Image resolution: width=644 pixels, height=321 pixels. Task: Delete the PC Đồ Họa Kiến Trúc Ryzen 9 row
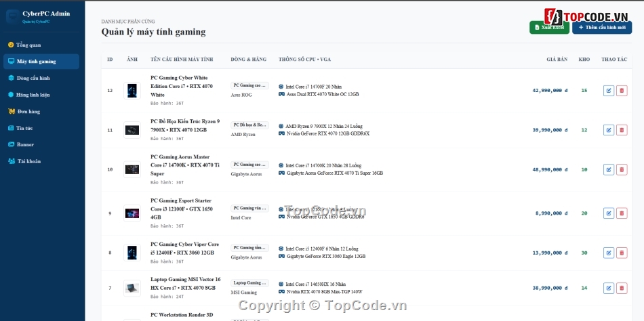click(622, 130)
